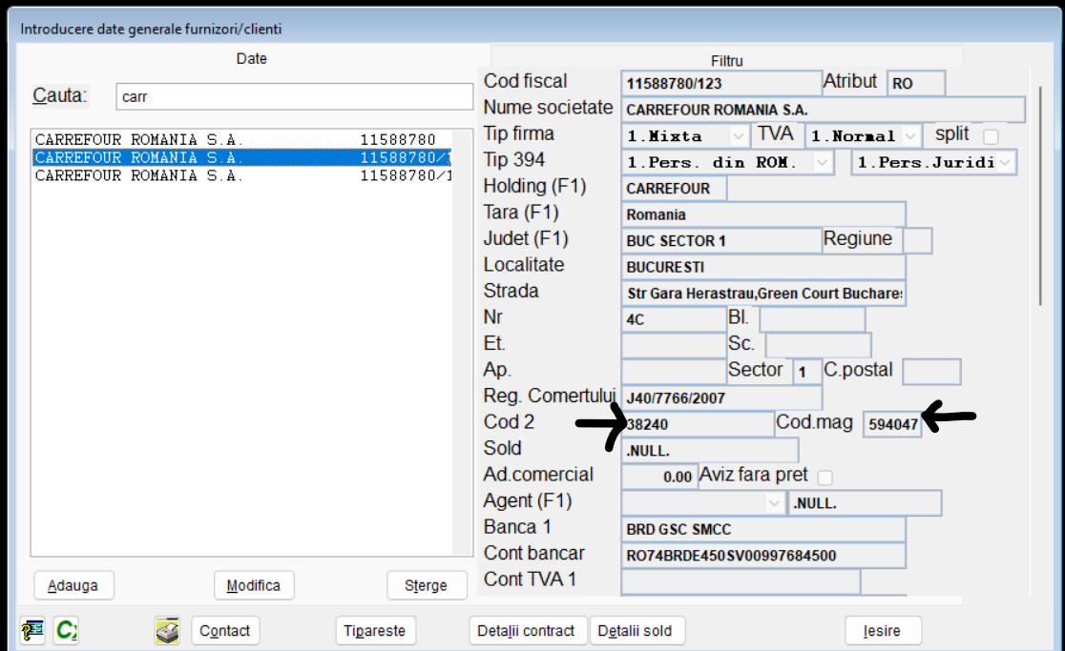
Task: Open the Agent (F1) dropdown
Action: 774,503
